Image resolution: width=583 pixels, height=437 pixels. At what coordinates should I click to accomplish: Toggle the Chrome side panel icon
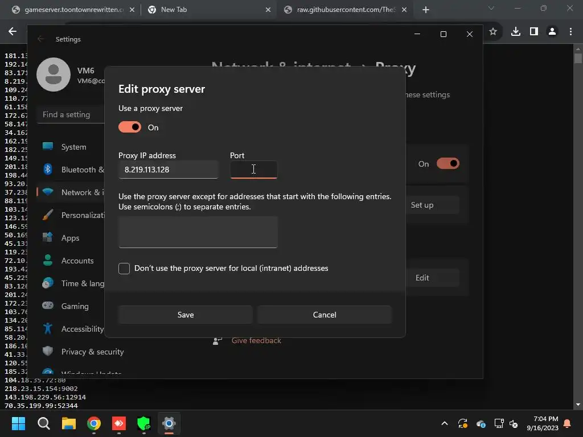click(534, 32)
